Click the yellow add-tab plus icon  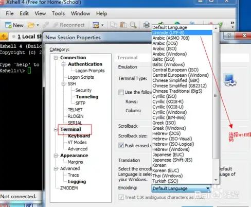point(4,37)
